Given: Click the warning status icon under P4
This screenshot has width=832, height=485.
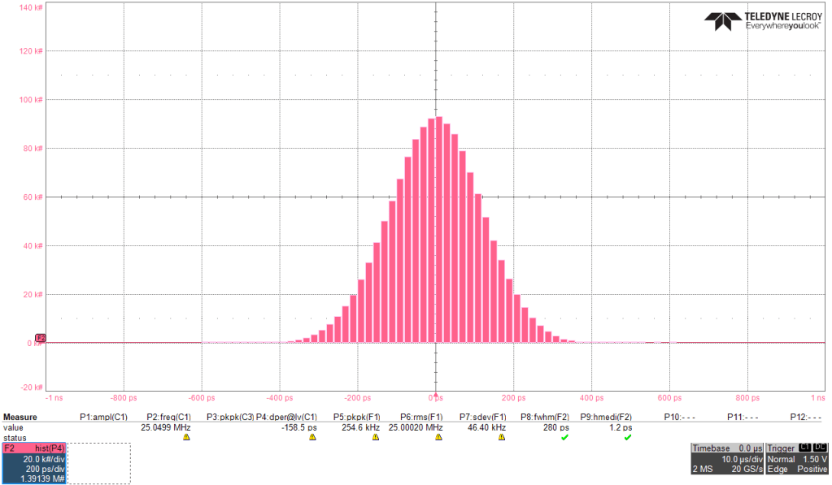Looking at the screenshot, I should pyautogui.click(x=312, y=437).
